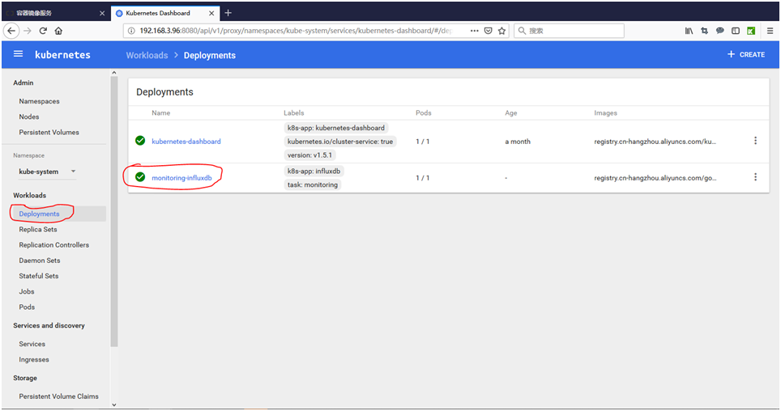Close the first browser tab
Screen dimensions: 781x411
click(x=102, y=14)
